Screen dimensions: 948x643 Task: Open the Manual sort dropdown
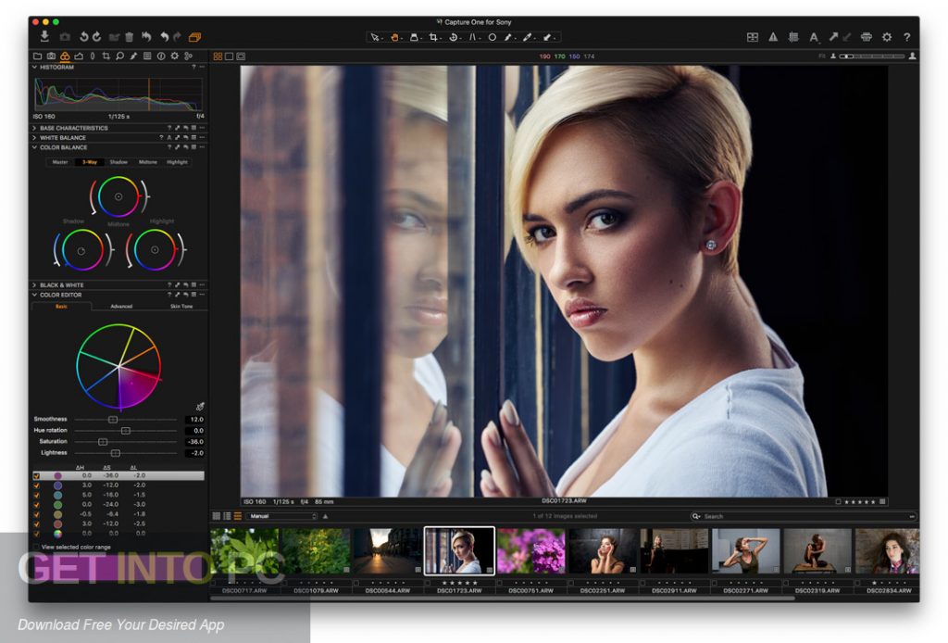click(282, 517)
